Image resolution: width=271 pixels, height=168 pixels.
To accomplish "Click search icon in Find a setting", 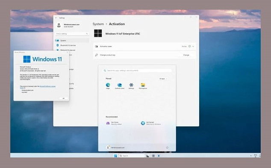I will 87,34.
